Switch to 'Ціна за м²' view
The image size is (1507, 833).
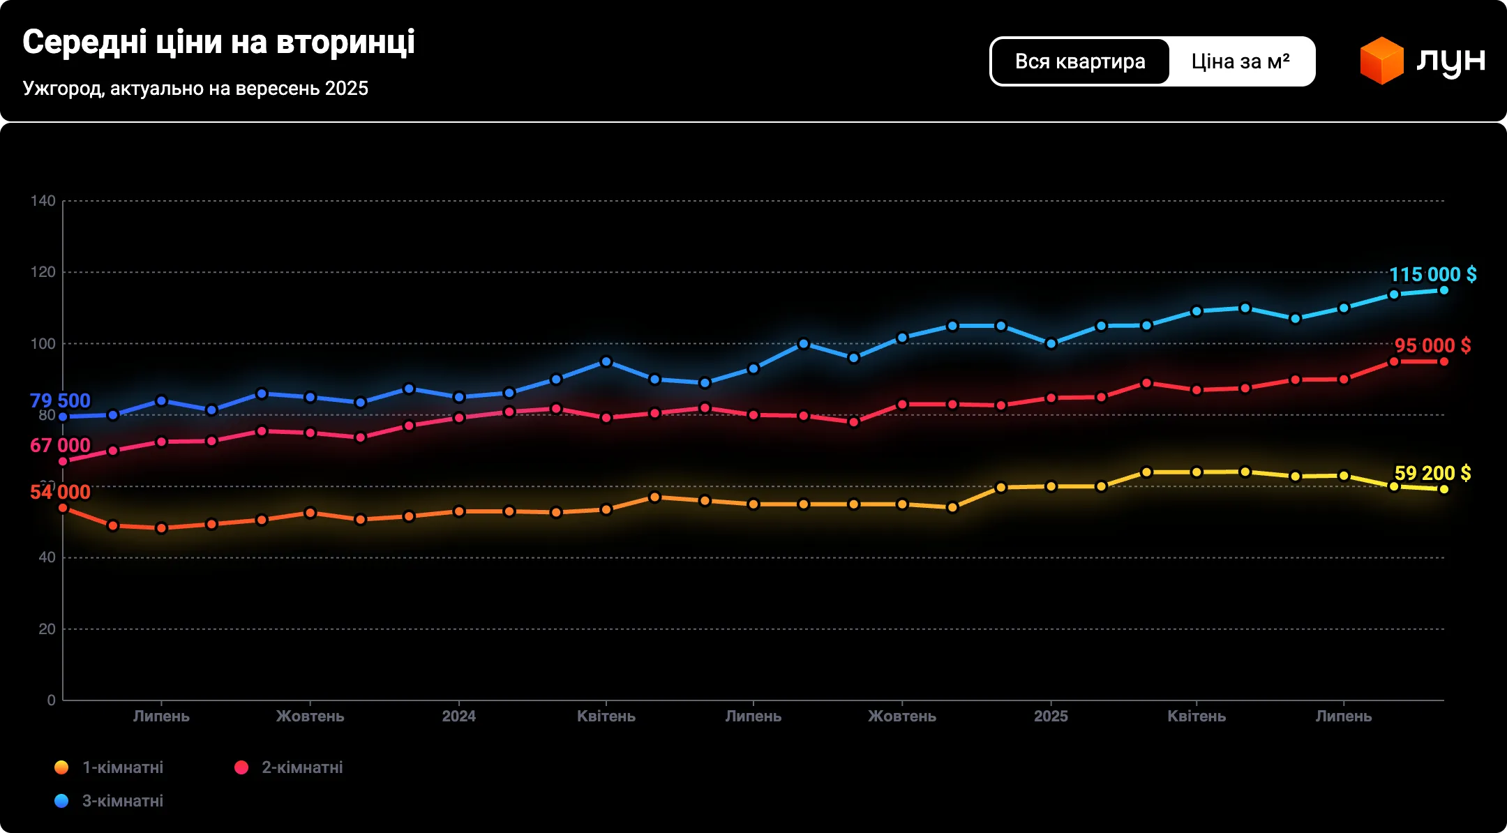(1240, 61)
